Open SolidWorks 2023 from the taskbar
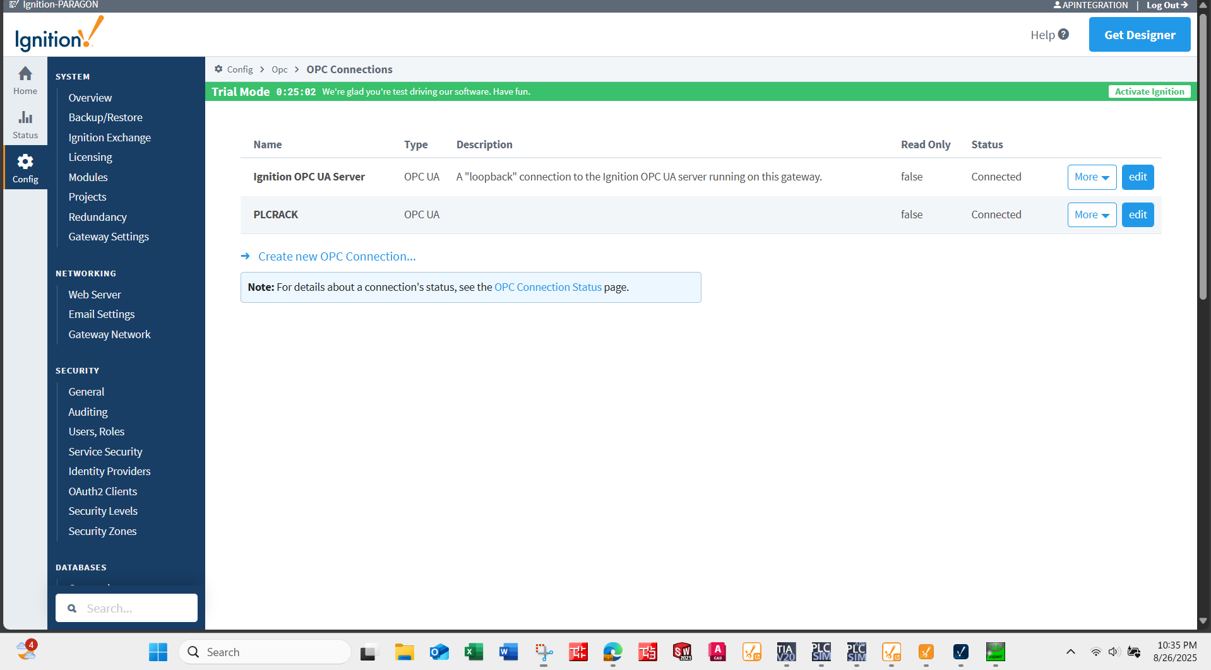1211x670 pixels. pyautogui.click(x=683, y=652)
